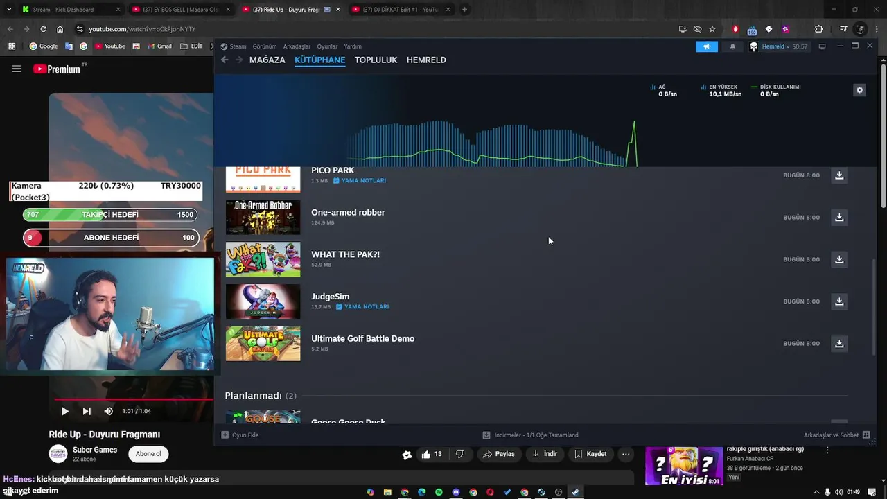This screenshot has height=499, width=887.
Task: Download update for PICO PARK
Action: (839, 175)
